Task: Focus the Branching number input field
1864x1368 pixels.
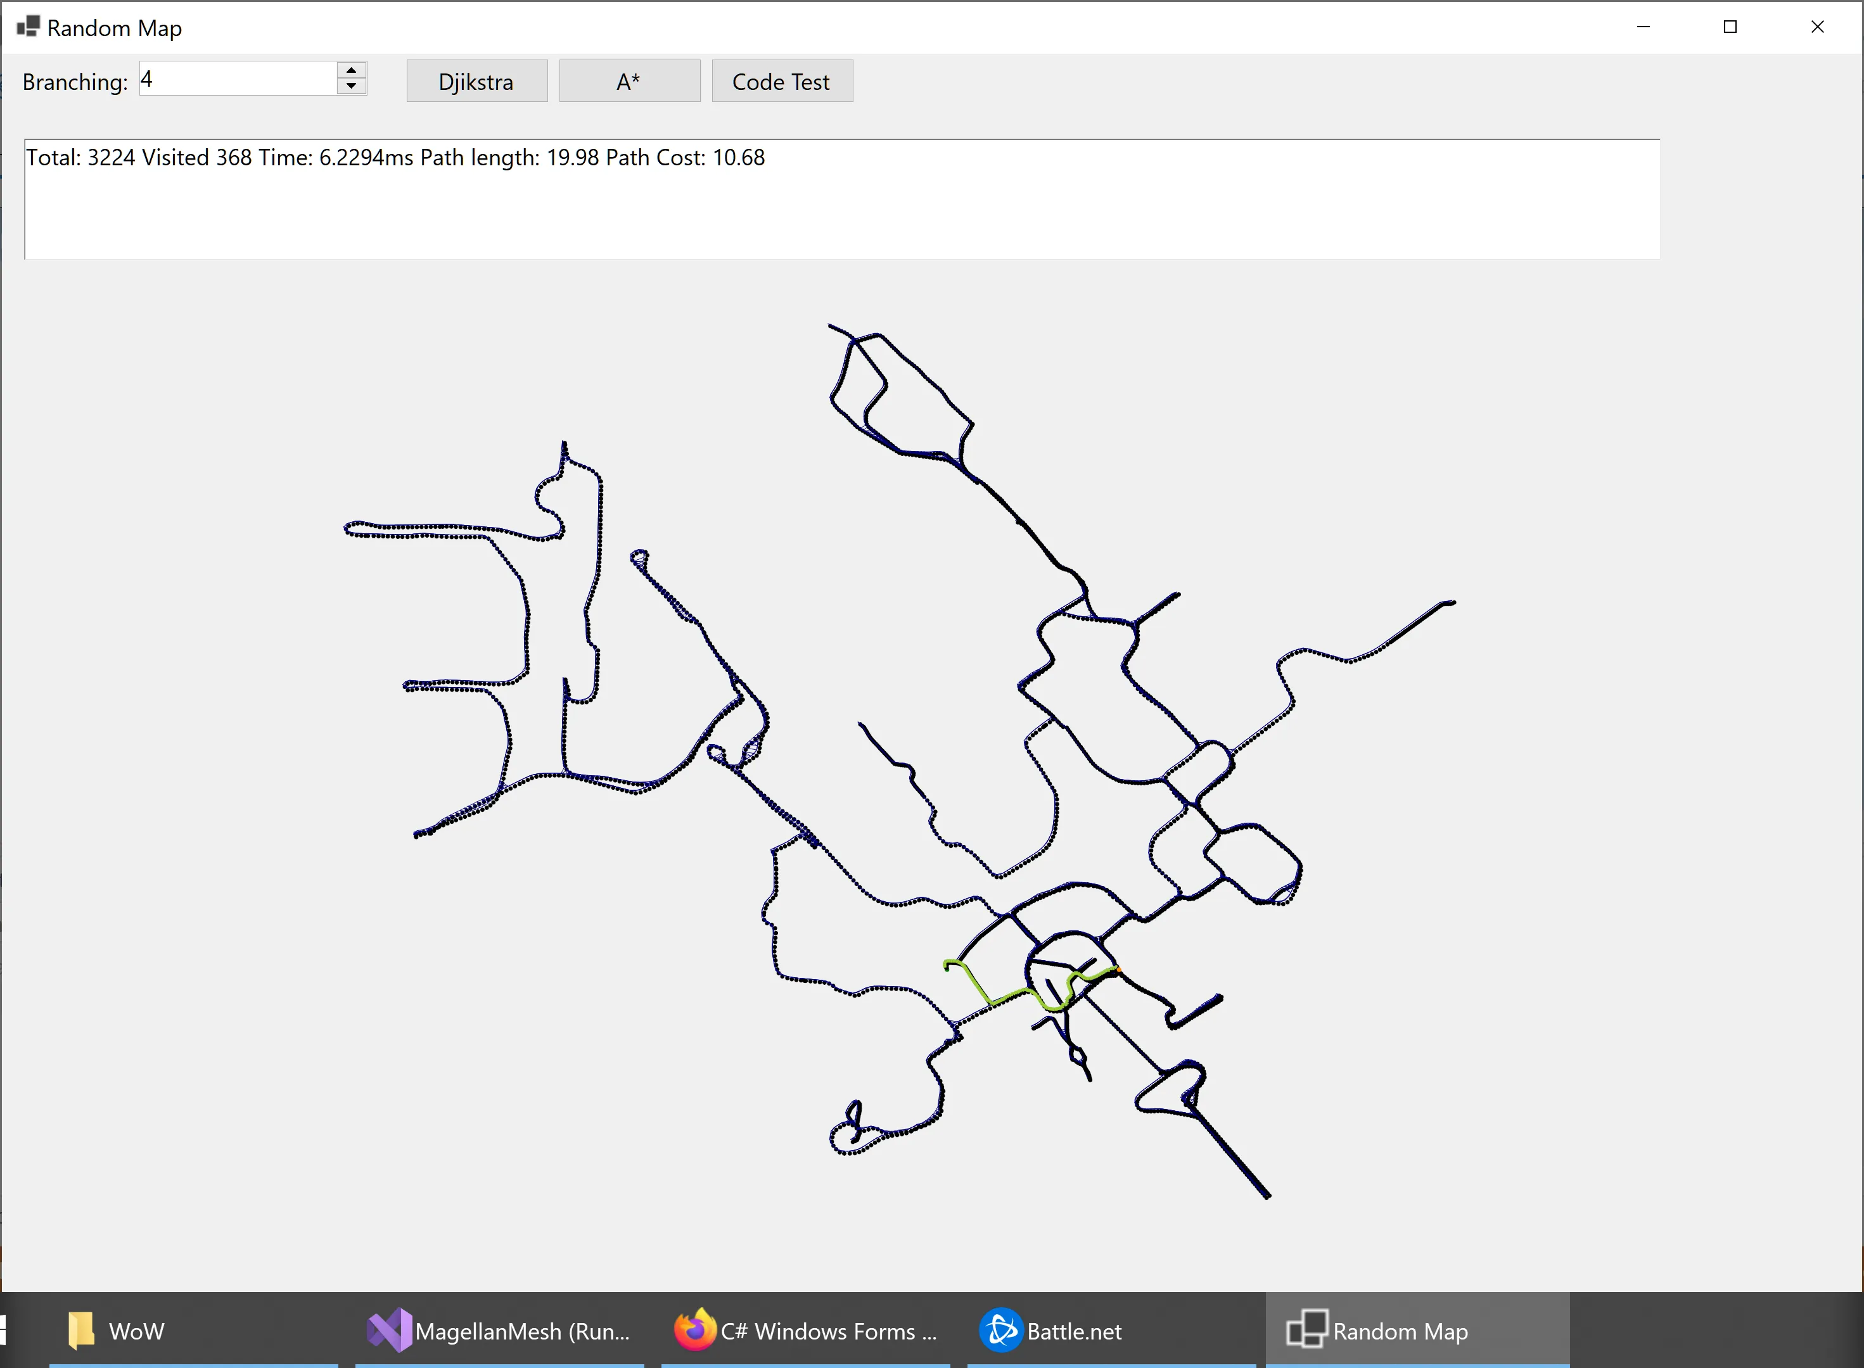Action: [237, 79]
